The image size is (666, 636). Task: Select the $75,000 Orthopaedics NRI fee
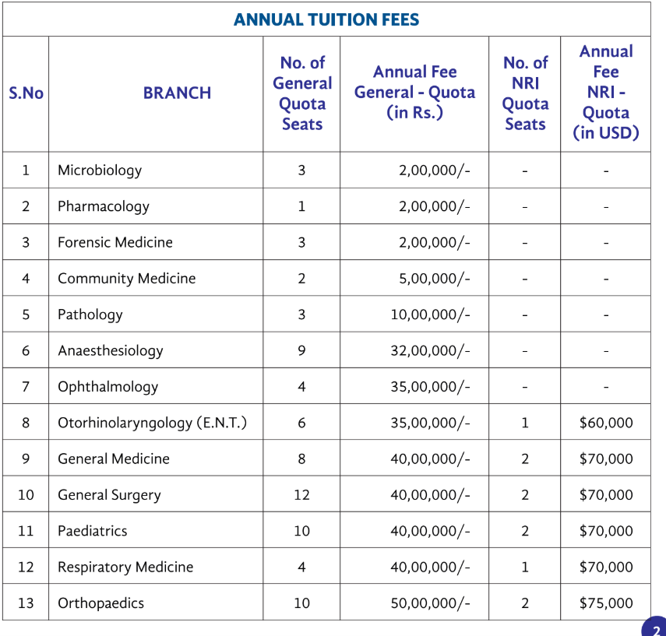[606, 603]
